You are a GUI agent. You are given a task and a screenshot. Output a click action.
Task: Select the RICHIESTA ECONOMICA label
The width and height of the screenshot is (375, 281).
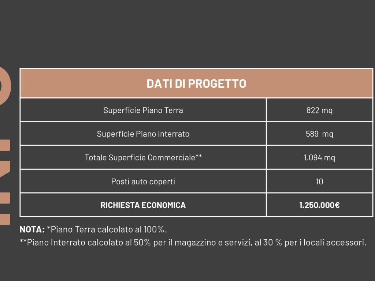pos(143,205)
